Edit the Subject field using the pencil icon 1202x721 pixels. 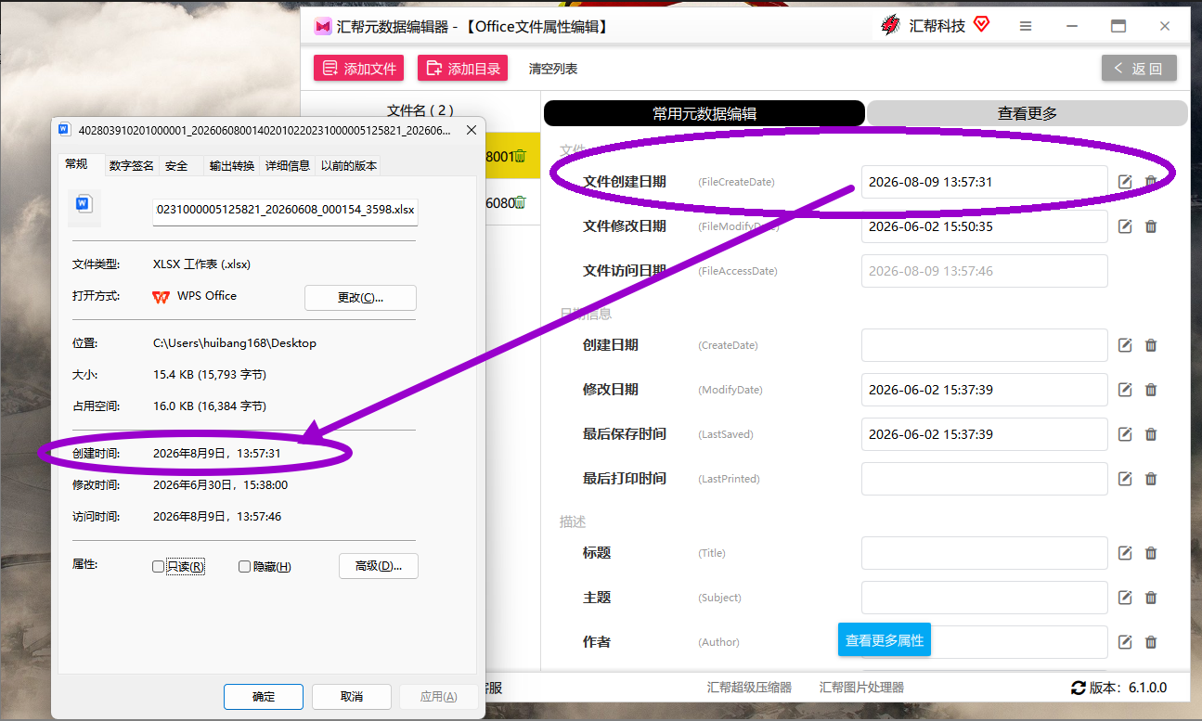[1125, 598]
